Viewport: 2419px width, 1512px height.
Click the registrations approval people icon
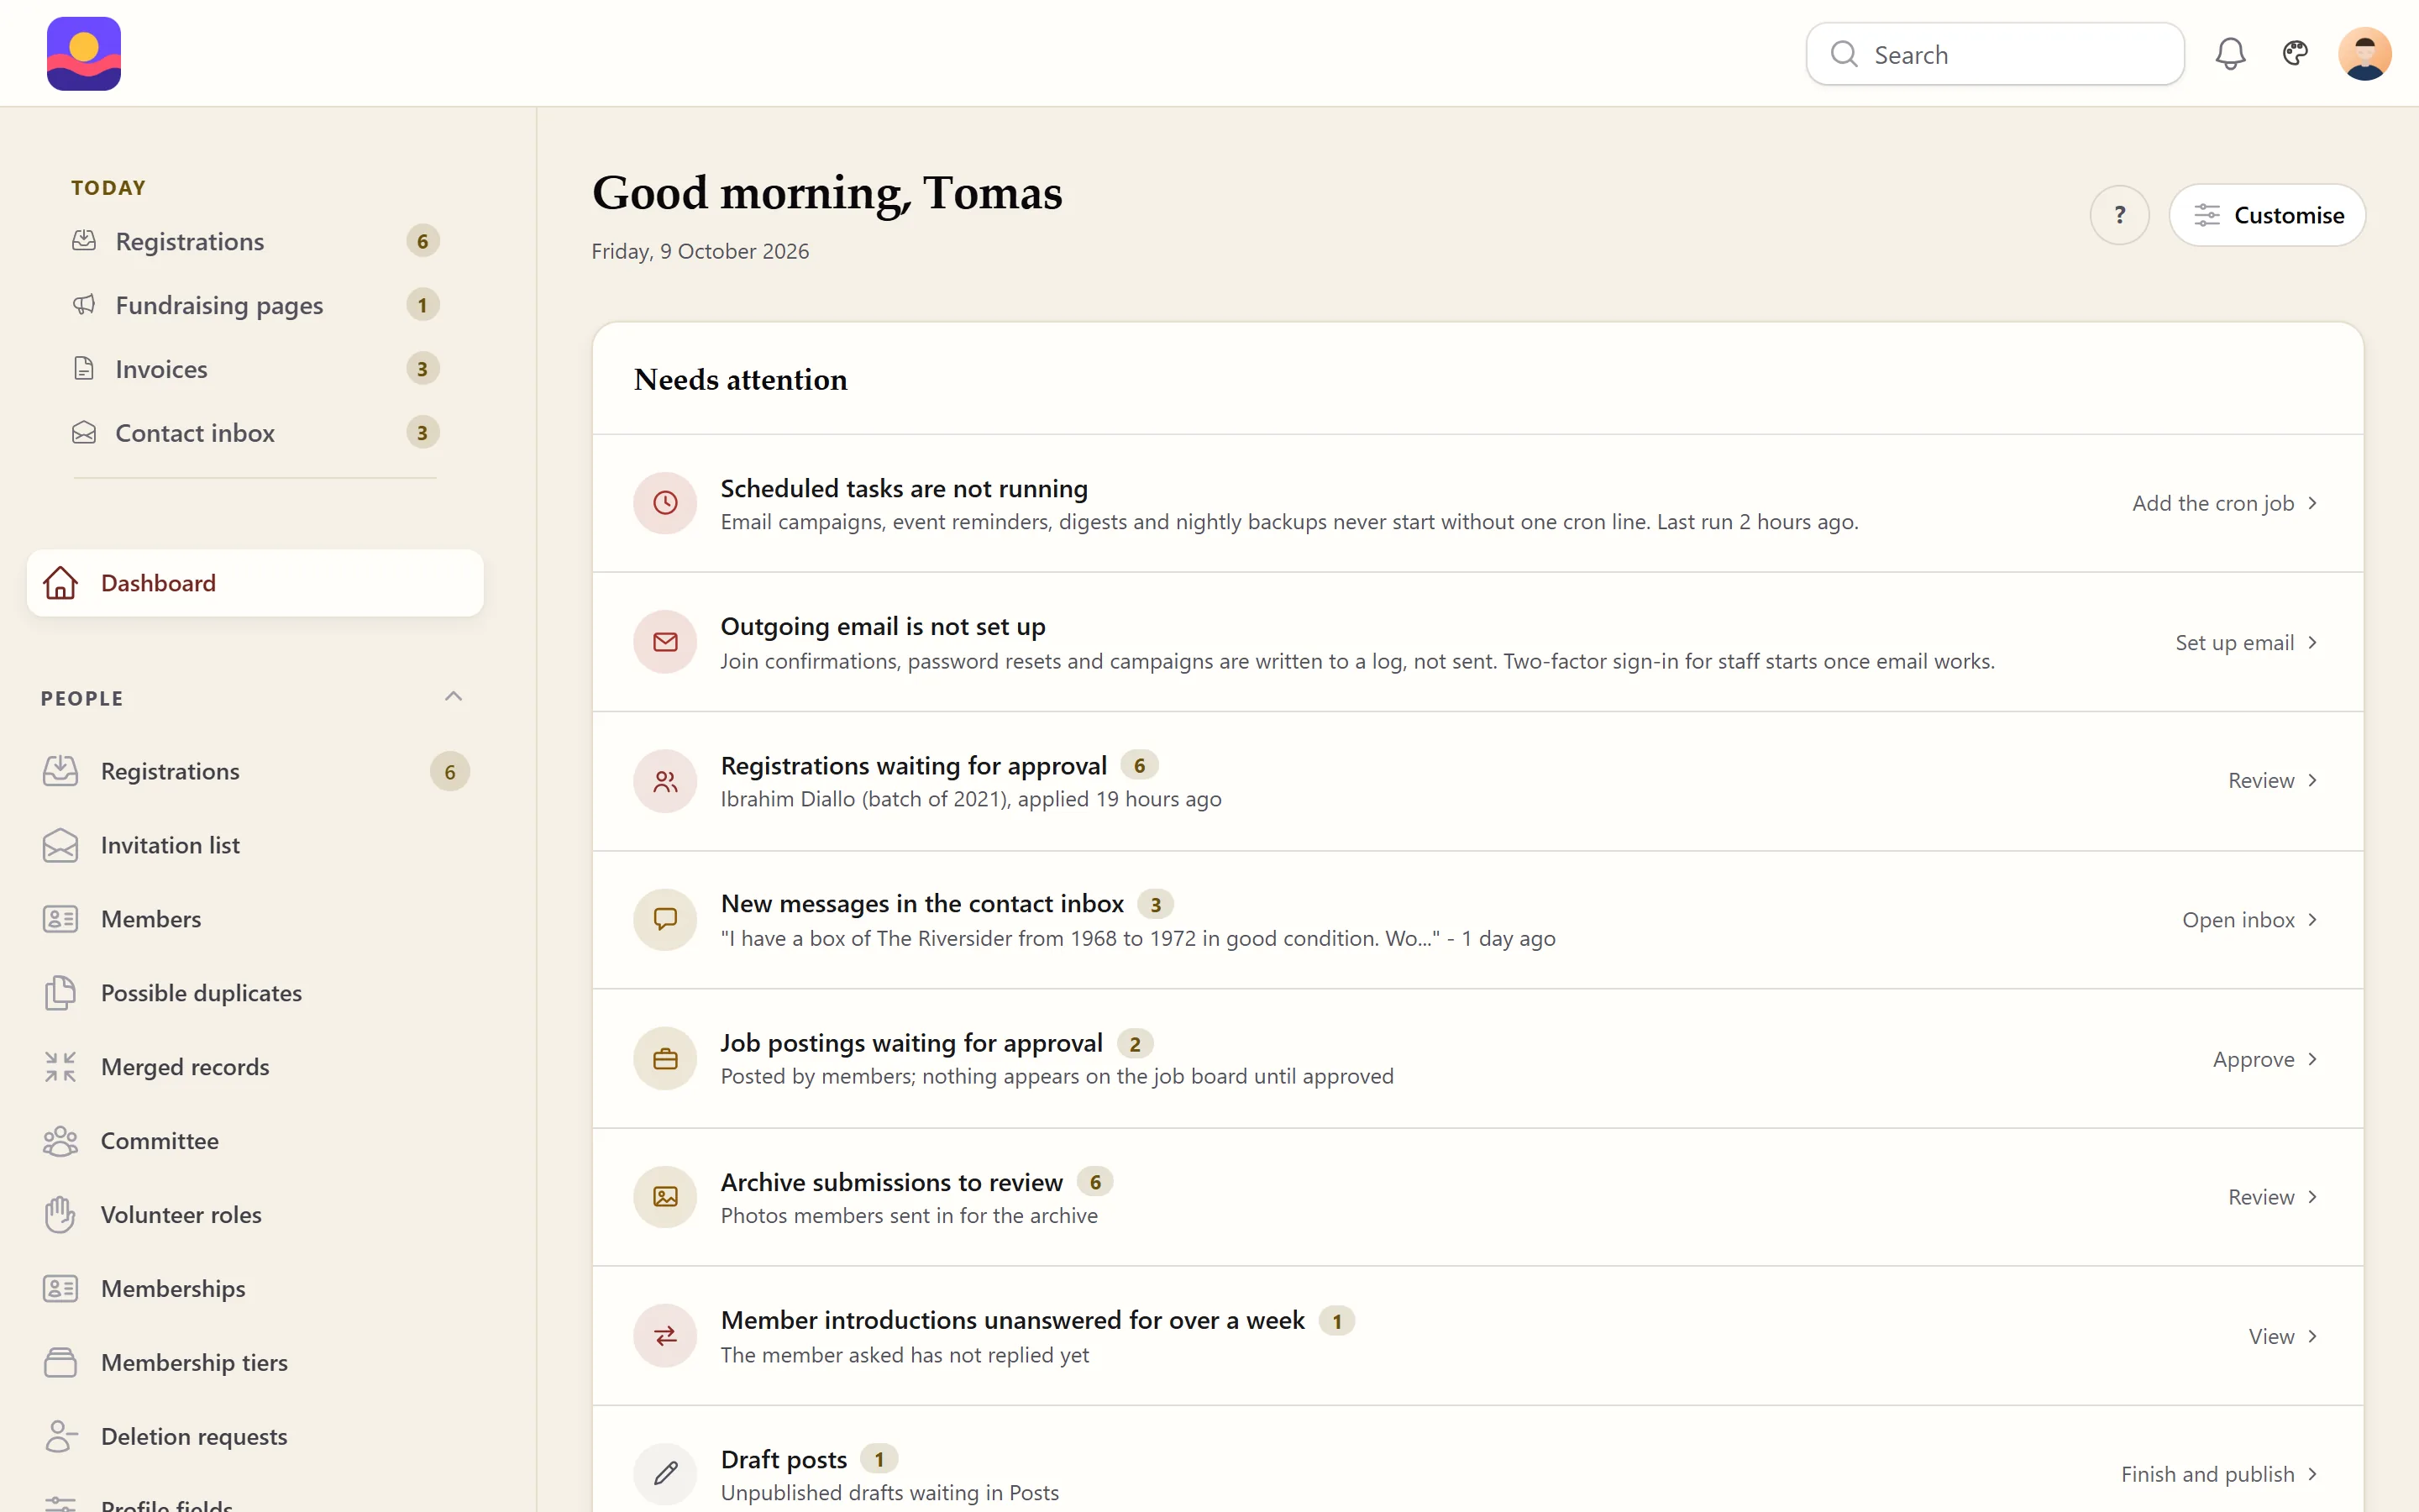[664, 781]
